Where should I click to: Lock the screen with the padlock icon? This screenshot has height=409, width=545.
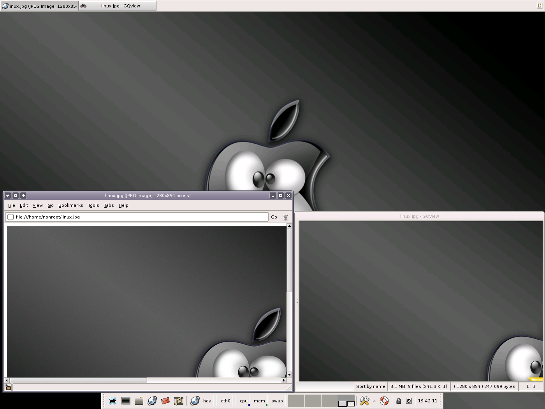click(x=399, y=401)
